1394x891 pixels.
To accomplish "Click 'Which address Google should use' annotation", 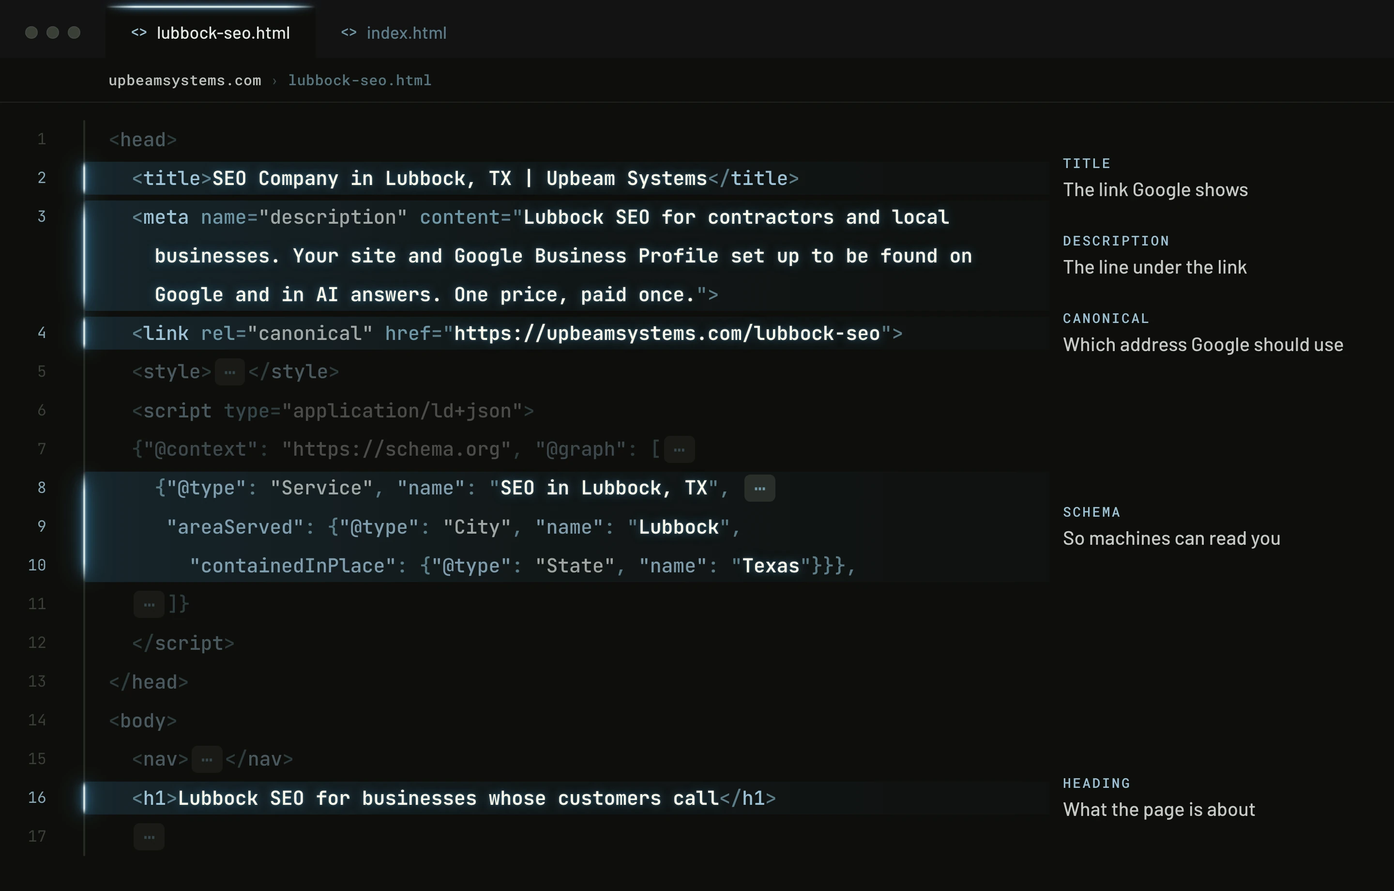I will [x=1203, y=345].
